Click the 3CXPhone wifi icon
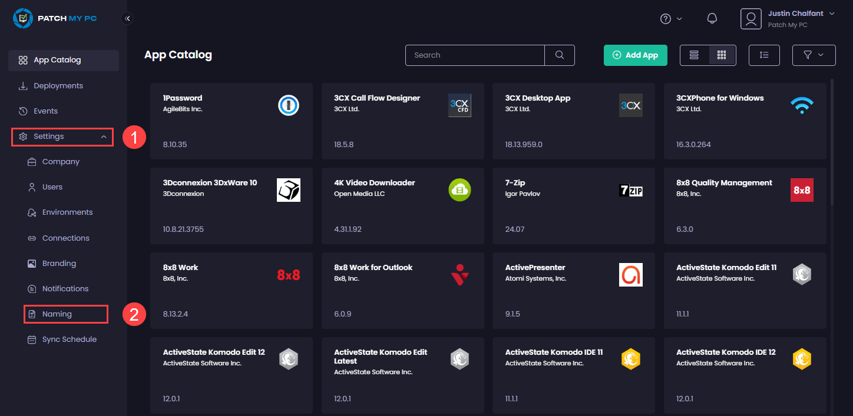Screen dimensions: 853x416 click(x=802, y=105)
